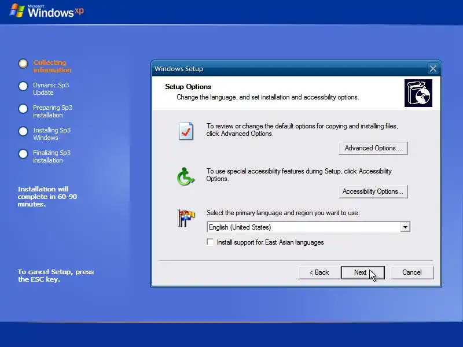The image size is (463, 347).
Task: Enable East Asian languages support checkbox
Action: point(210,242)
